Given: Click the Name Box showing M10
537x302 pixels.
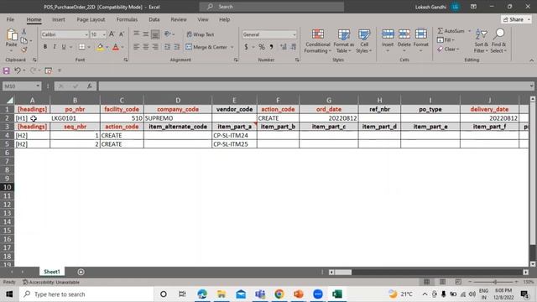Looking at the screenshot, I should point(22,86).
